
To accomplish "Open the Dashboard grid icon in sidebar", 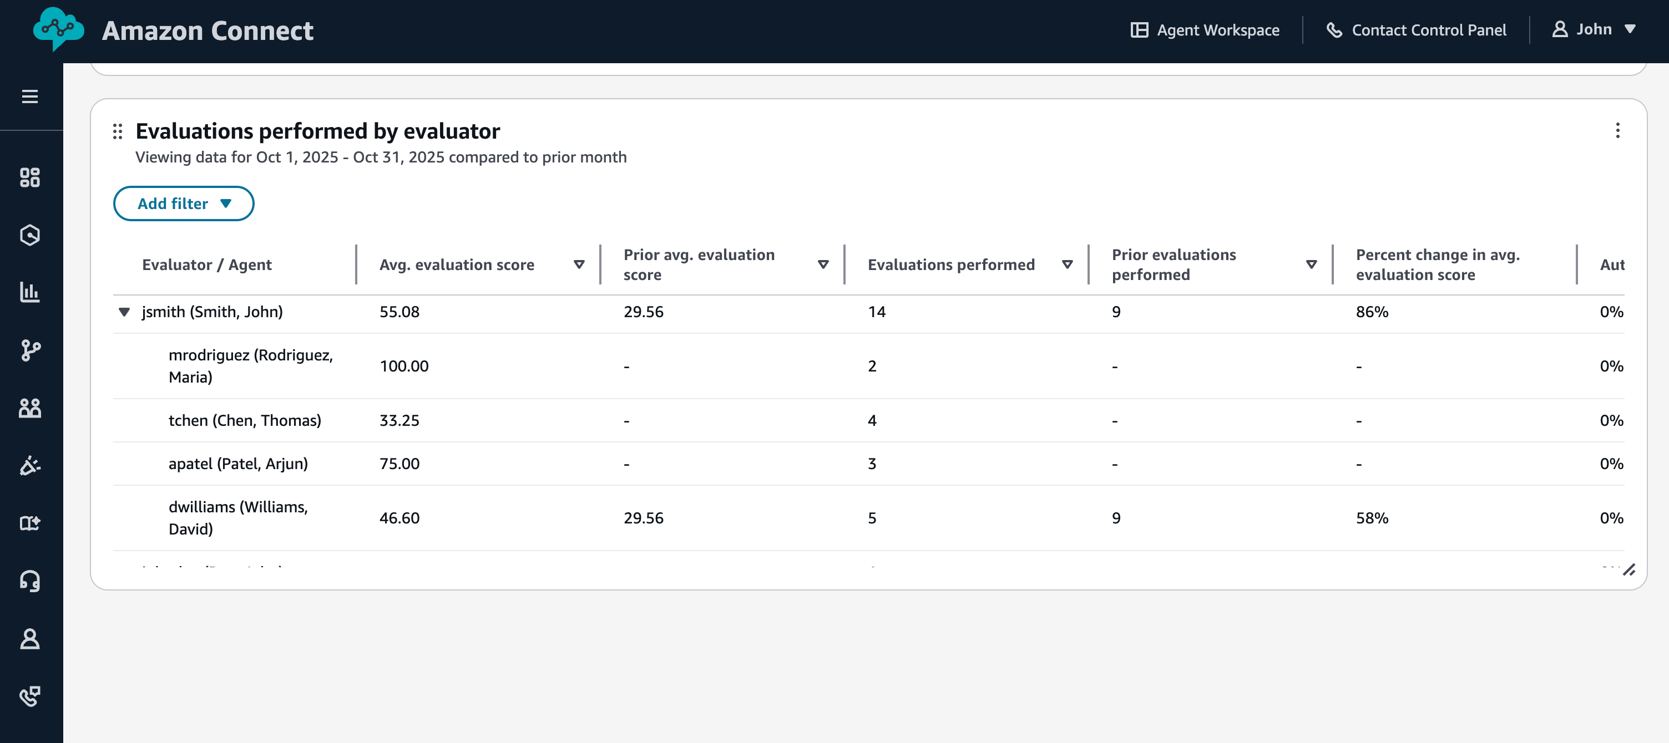I will click(x=28, y=177).
